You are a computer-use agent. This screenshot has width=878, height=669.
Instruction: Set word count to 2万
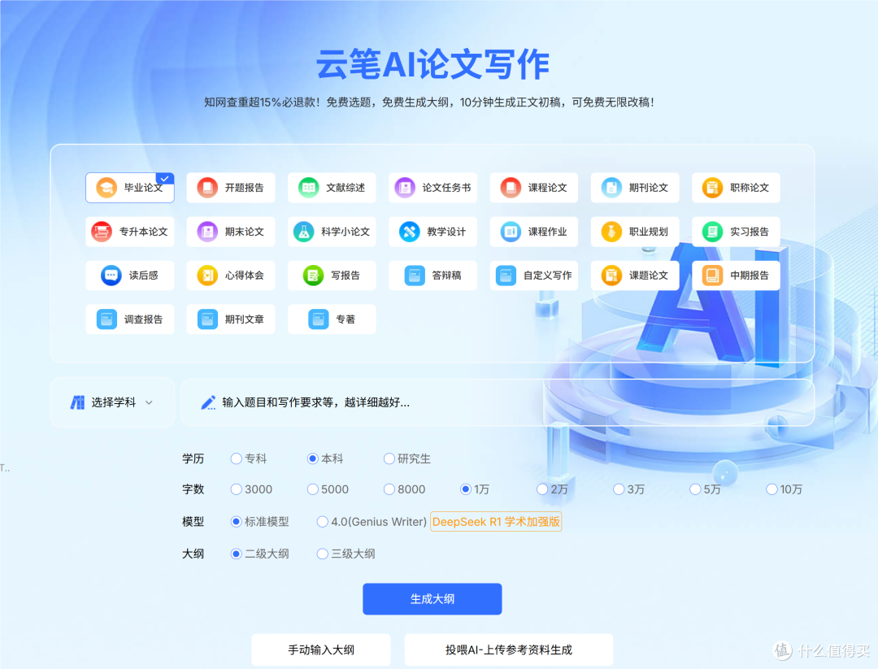pyautogui.click(x=542, y=489)
